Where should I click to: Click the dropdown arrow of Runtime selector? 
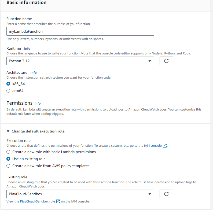point(150,61)
